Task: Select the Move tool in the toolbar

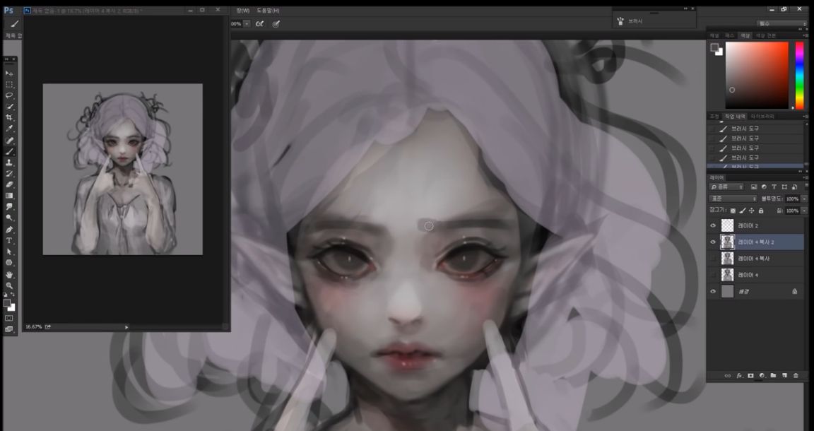Action: 9,73
